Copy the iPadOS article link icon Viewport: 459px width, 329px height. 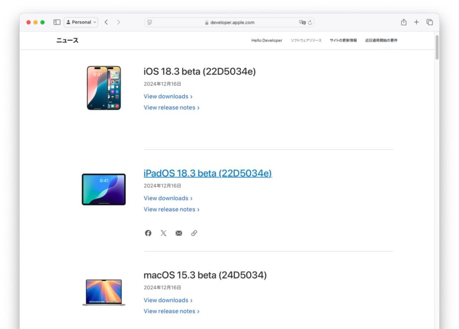click(x=194, y=233)
